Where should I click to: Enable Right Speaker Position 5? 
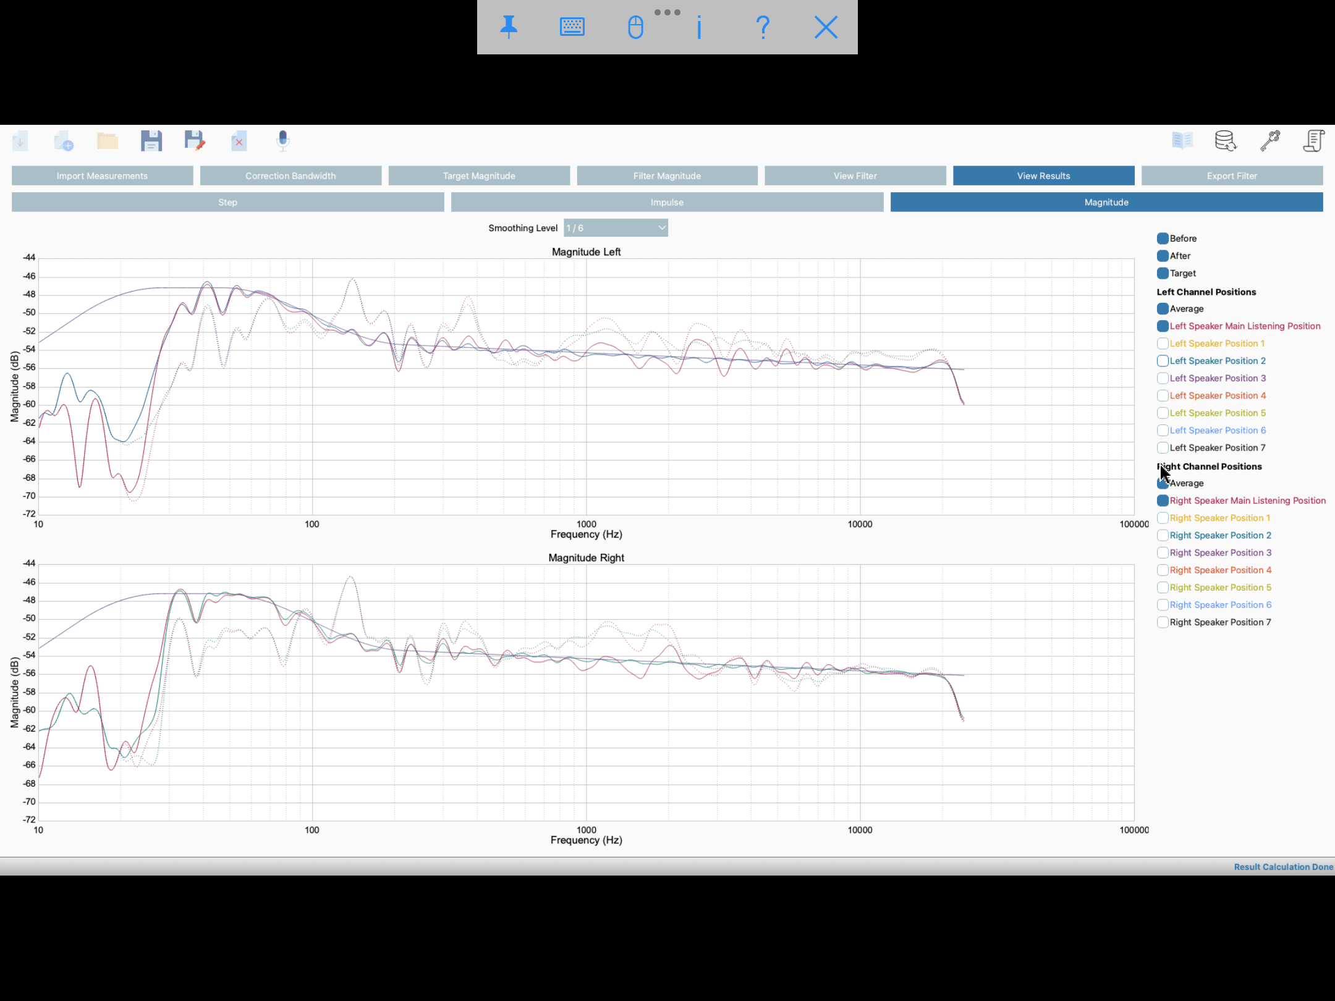pyautogui.click(x=1163, y=587)
